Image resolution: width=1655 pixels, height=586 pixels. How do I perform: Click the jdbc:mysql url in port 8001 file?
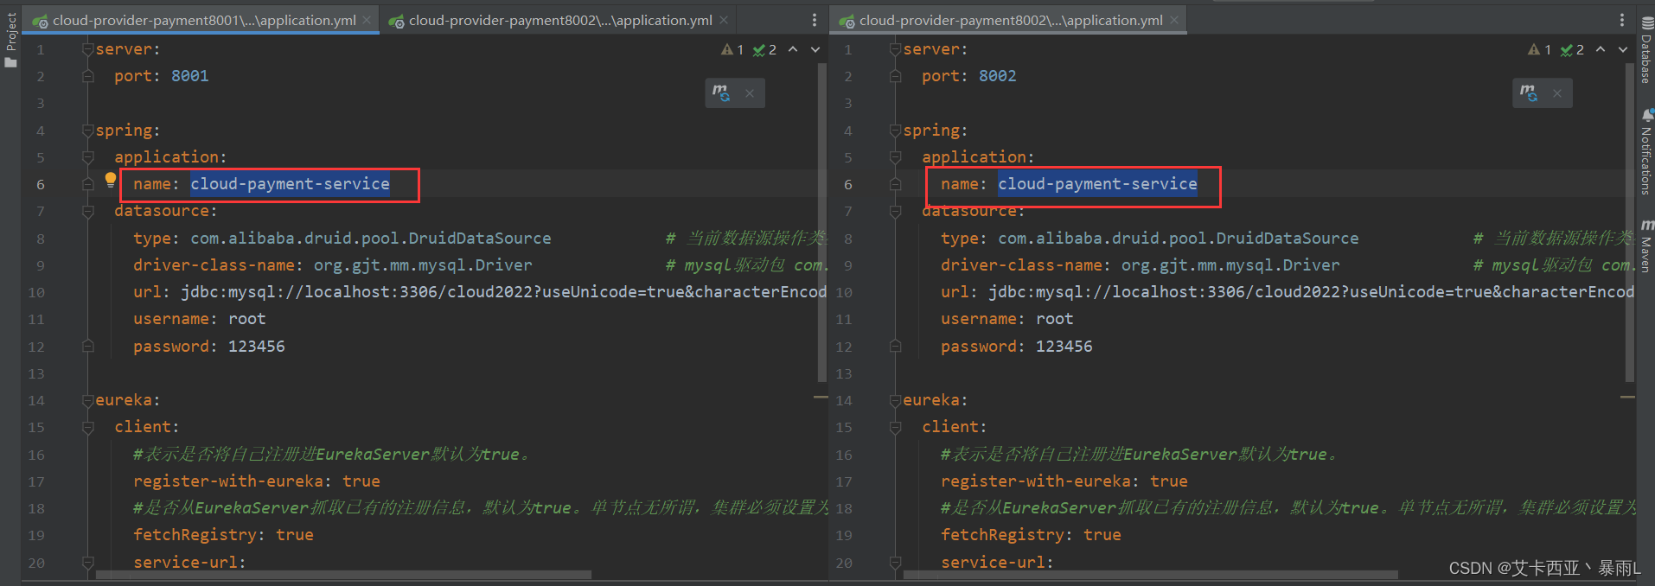click(x=503, y=292)
